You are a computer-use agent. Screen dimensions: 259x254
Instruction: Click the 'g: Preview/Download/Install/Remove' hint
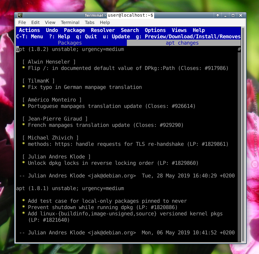[x=188, y=37]
